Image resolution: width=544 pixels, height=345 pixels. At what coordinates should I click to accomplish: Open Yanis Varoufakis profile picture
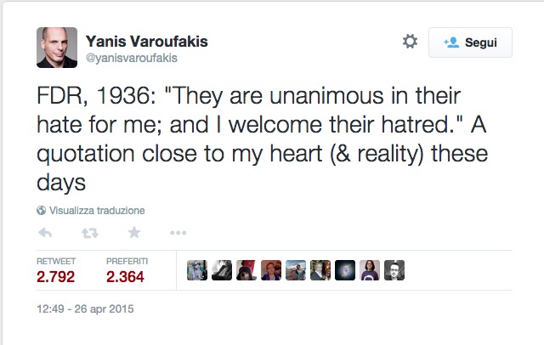(57, 48)
